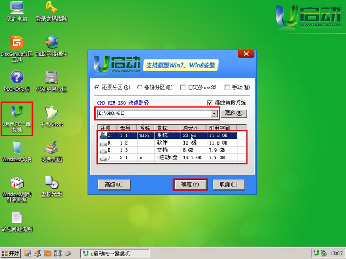
Task: Launch u启动PE一键装机 desktop icon
Action: click(17, 119)
